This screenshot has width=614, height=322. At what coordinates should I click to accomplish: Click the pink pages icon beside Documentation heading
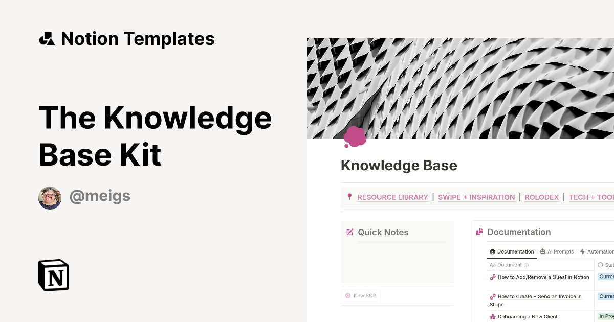479,232
